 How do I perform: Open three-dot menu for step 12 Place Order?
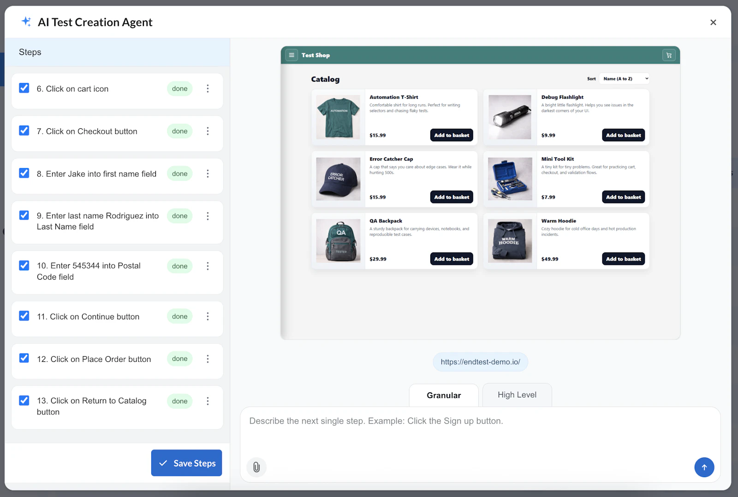pyautogui.click(x=208, y=359)
